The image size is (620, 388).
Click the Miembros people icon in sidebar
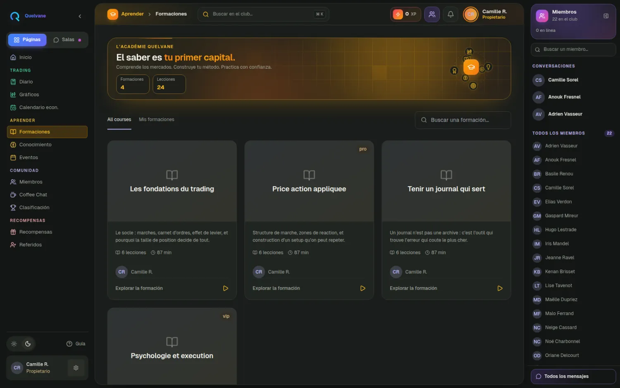pyautogui.click(x=13, y=182)
